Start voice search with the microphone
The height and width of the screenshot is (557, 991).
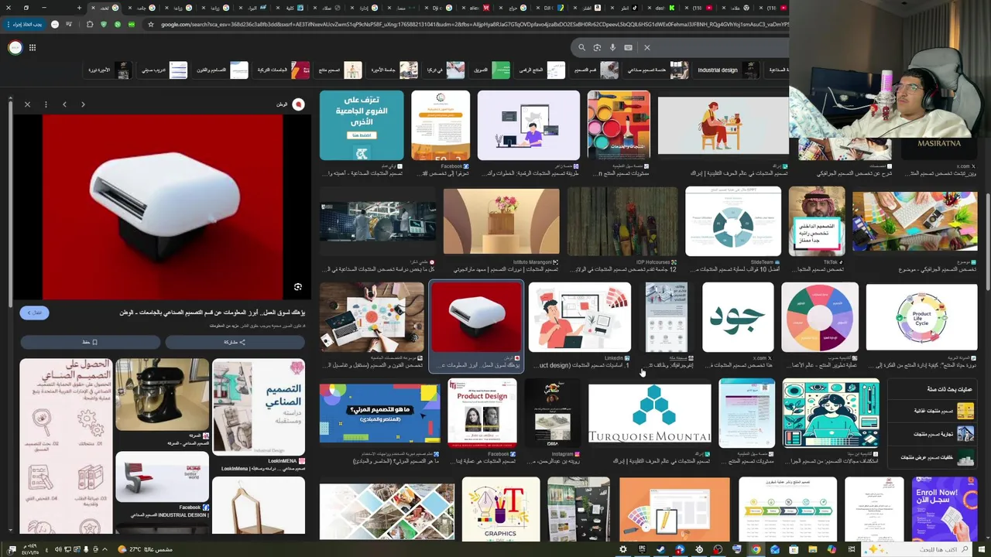[612, 47]
